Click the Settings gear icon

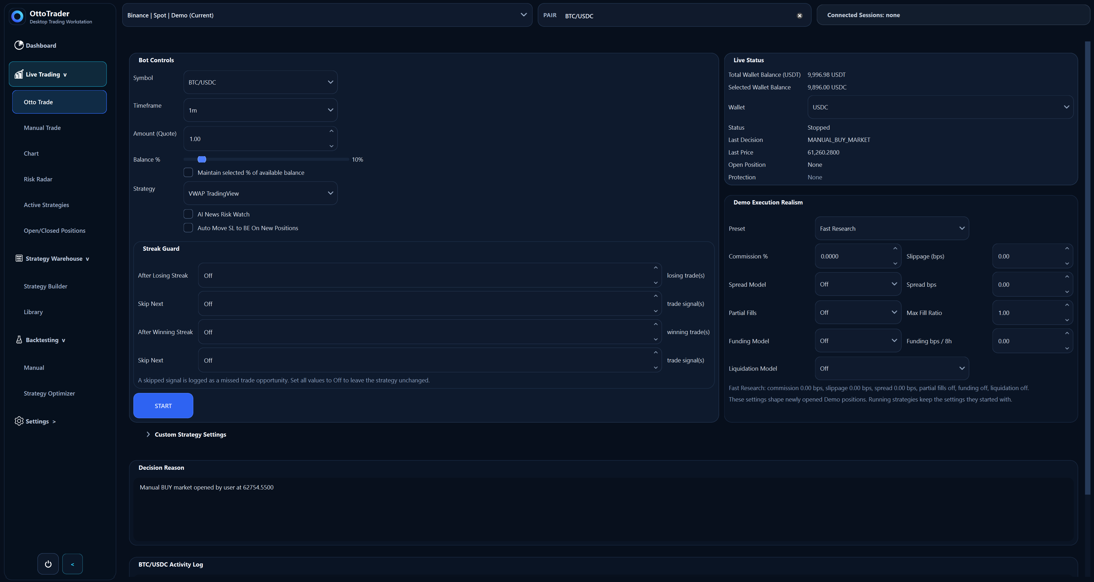[x=19, y=421]
